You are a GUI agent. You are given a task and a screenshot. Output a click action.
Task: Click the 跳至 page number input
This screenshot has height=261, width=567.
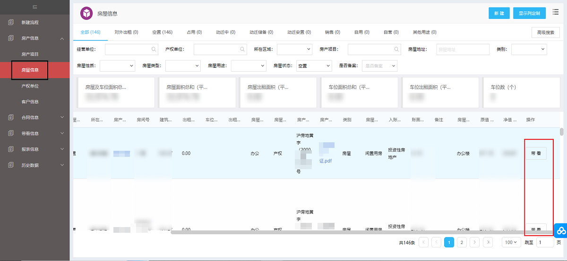click(545, 242)
